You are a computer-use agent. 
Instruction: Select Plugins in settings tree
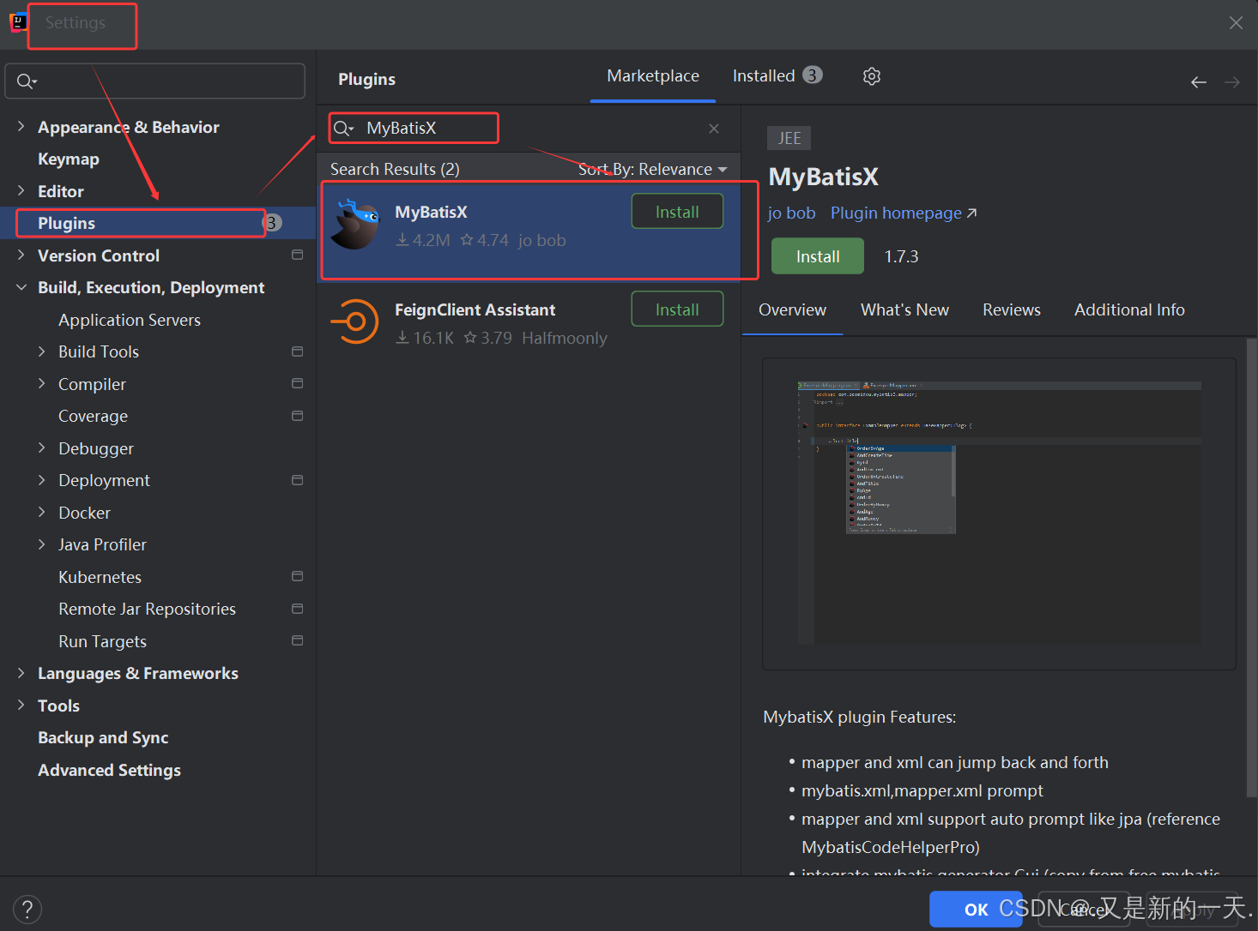pos(158,223)
